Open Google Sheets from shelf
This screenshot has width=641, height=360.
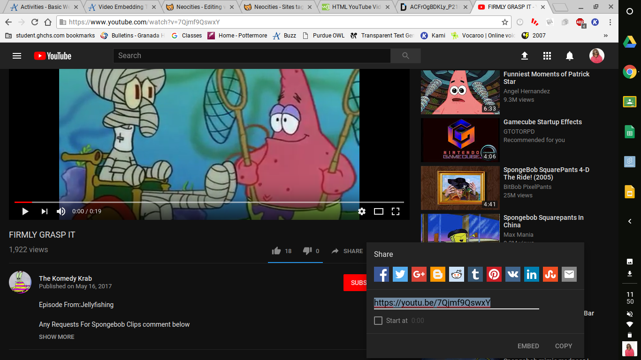pyautogui.click(x=630, y=132)
